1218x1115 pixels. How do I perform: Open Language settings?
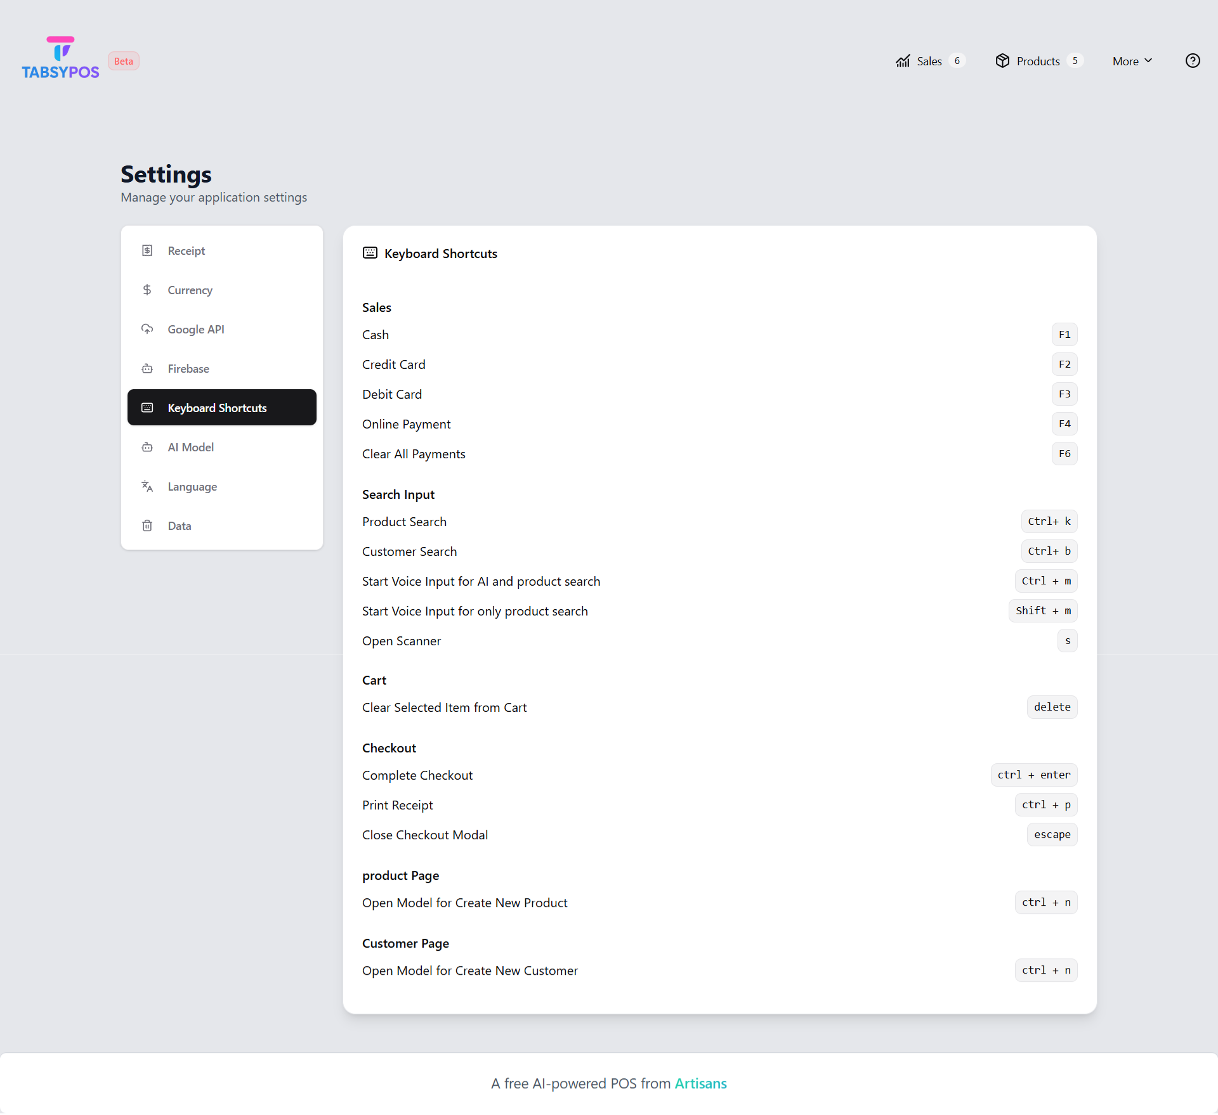(222, 487)
